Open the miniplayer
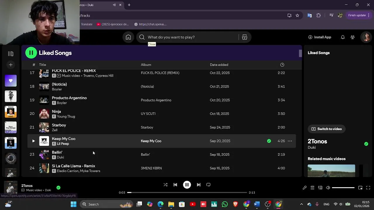The width and height of the screenshot is (374, 210). [x=360, y=188]
